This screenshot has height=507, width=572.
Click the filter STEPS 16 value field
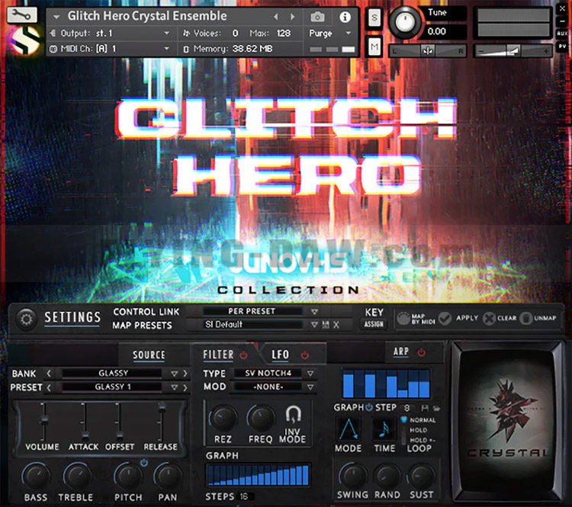244,496
